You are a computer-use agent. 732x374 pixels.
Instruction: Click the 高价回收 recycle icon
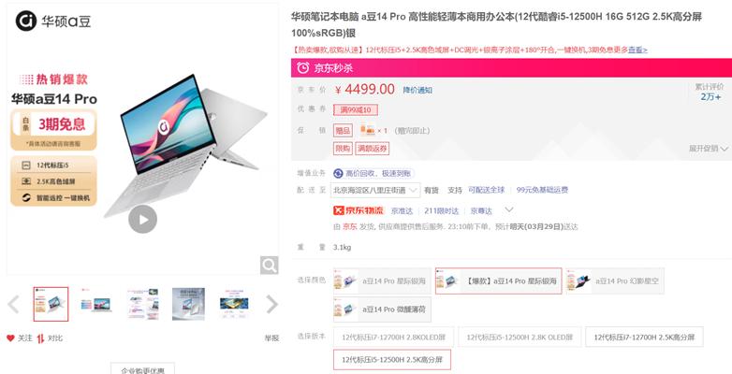click(338, 174)
